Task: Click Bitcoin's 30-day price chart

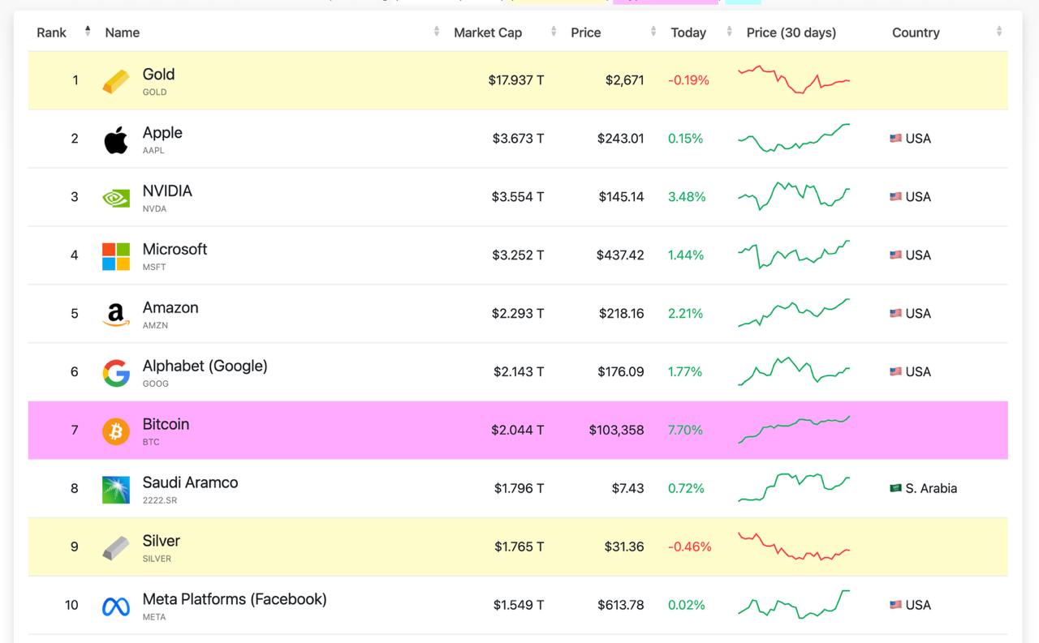Action: coord(794,430)
